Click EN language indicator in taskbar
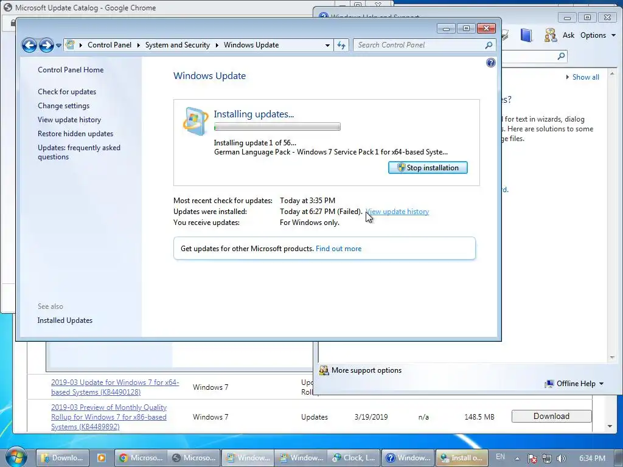Screen dimensions: 623x467 pyautogui.click(x=500, y=457)
